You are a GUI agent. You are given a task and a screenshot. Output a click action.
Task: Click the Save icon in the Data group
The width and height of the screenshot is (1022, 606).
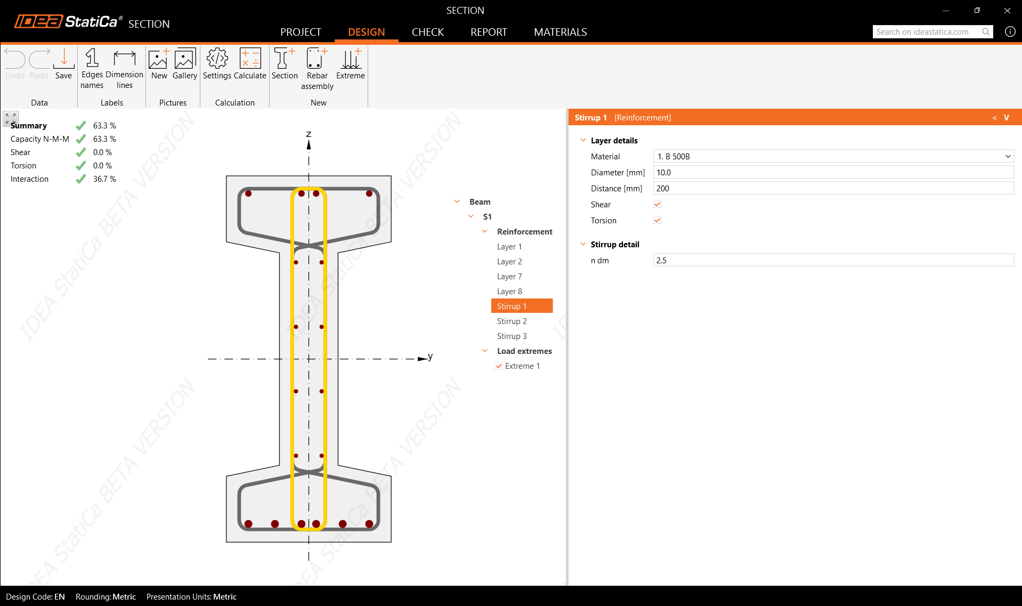[x=63, y=64]
